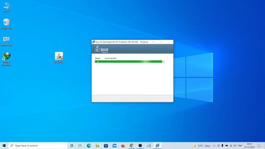Expand the hidden system tray icons chevron

tap(214, 146)
